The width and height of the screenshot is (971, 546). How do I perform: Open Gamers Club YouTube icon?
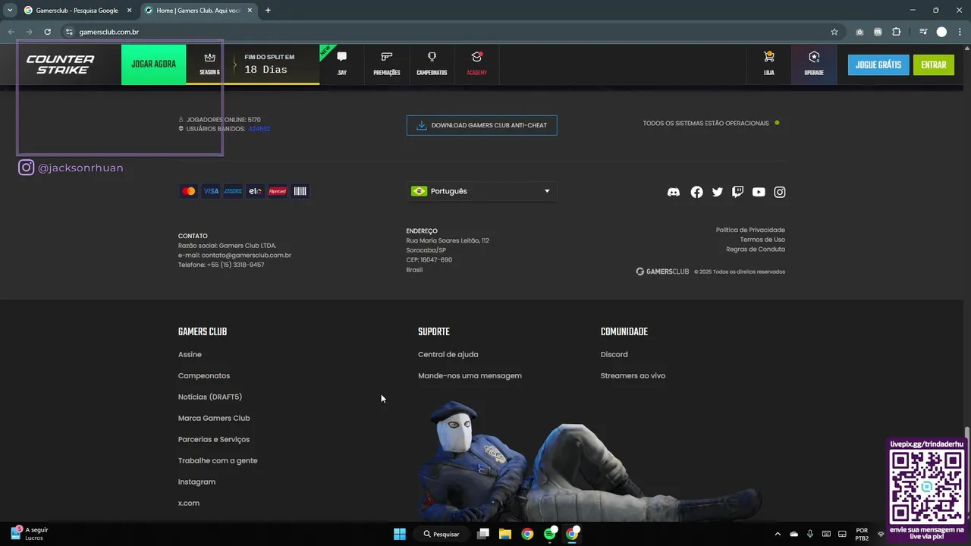point(759,192)
